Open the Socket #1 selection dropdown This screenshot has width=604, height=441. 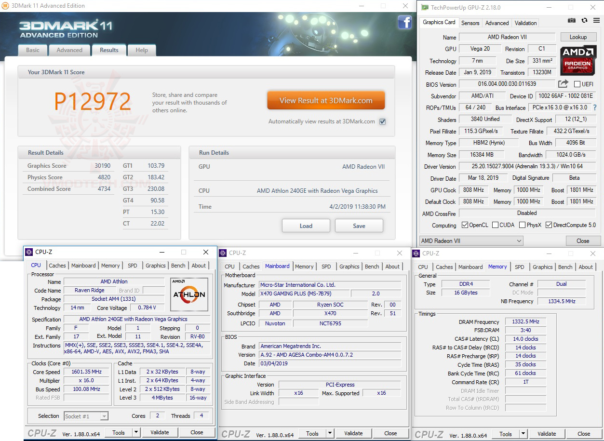click(x=86, y=416)
